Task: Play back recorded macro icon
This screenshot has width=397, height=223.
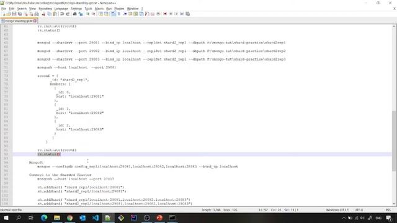Action: (176, 14)
